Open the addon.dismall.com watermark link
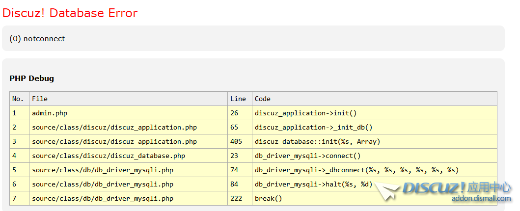The width and height of the screenshot is (520, 211). (x=481, y=199)
